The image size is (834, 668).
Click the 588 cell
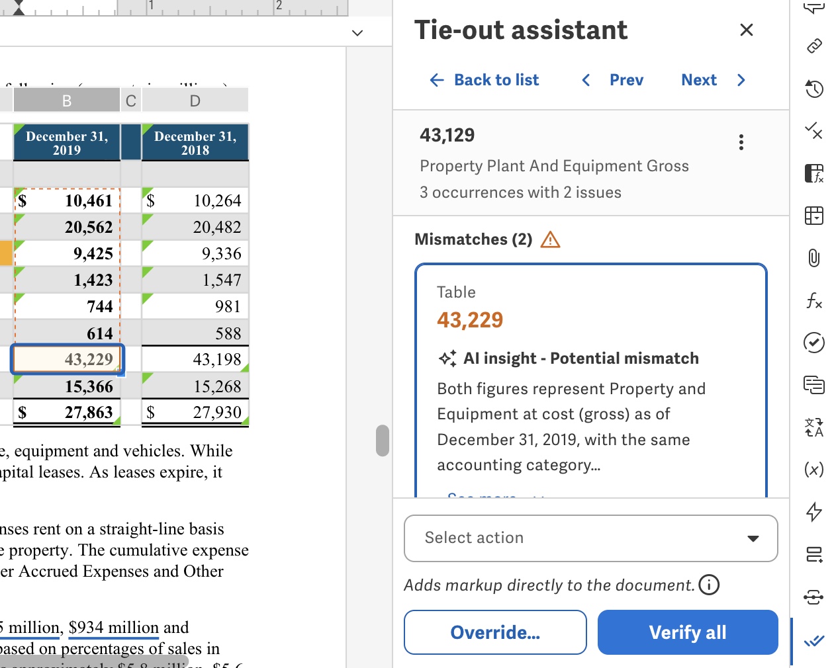(195, 333)
